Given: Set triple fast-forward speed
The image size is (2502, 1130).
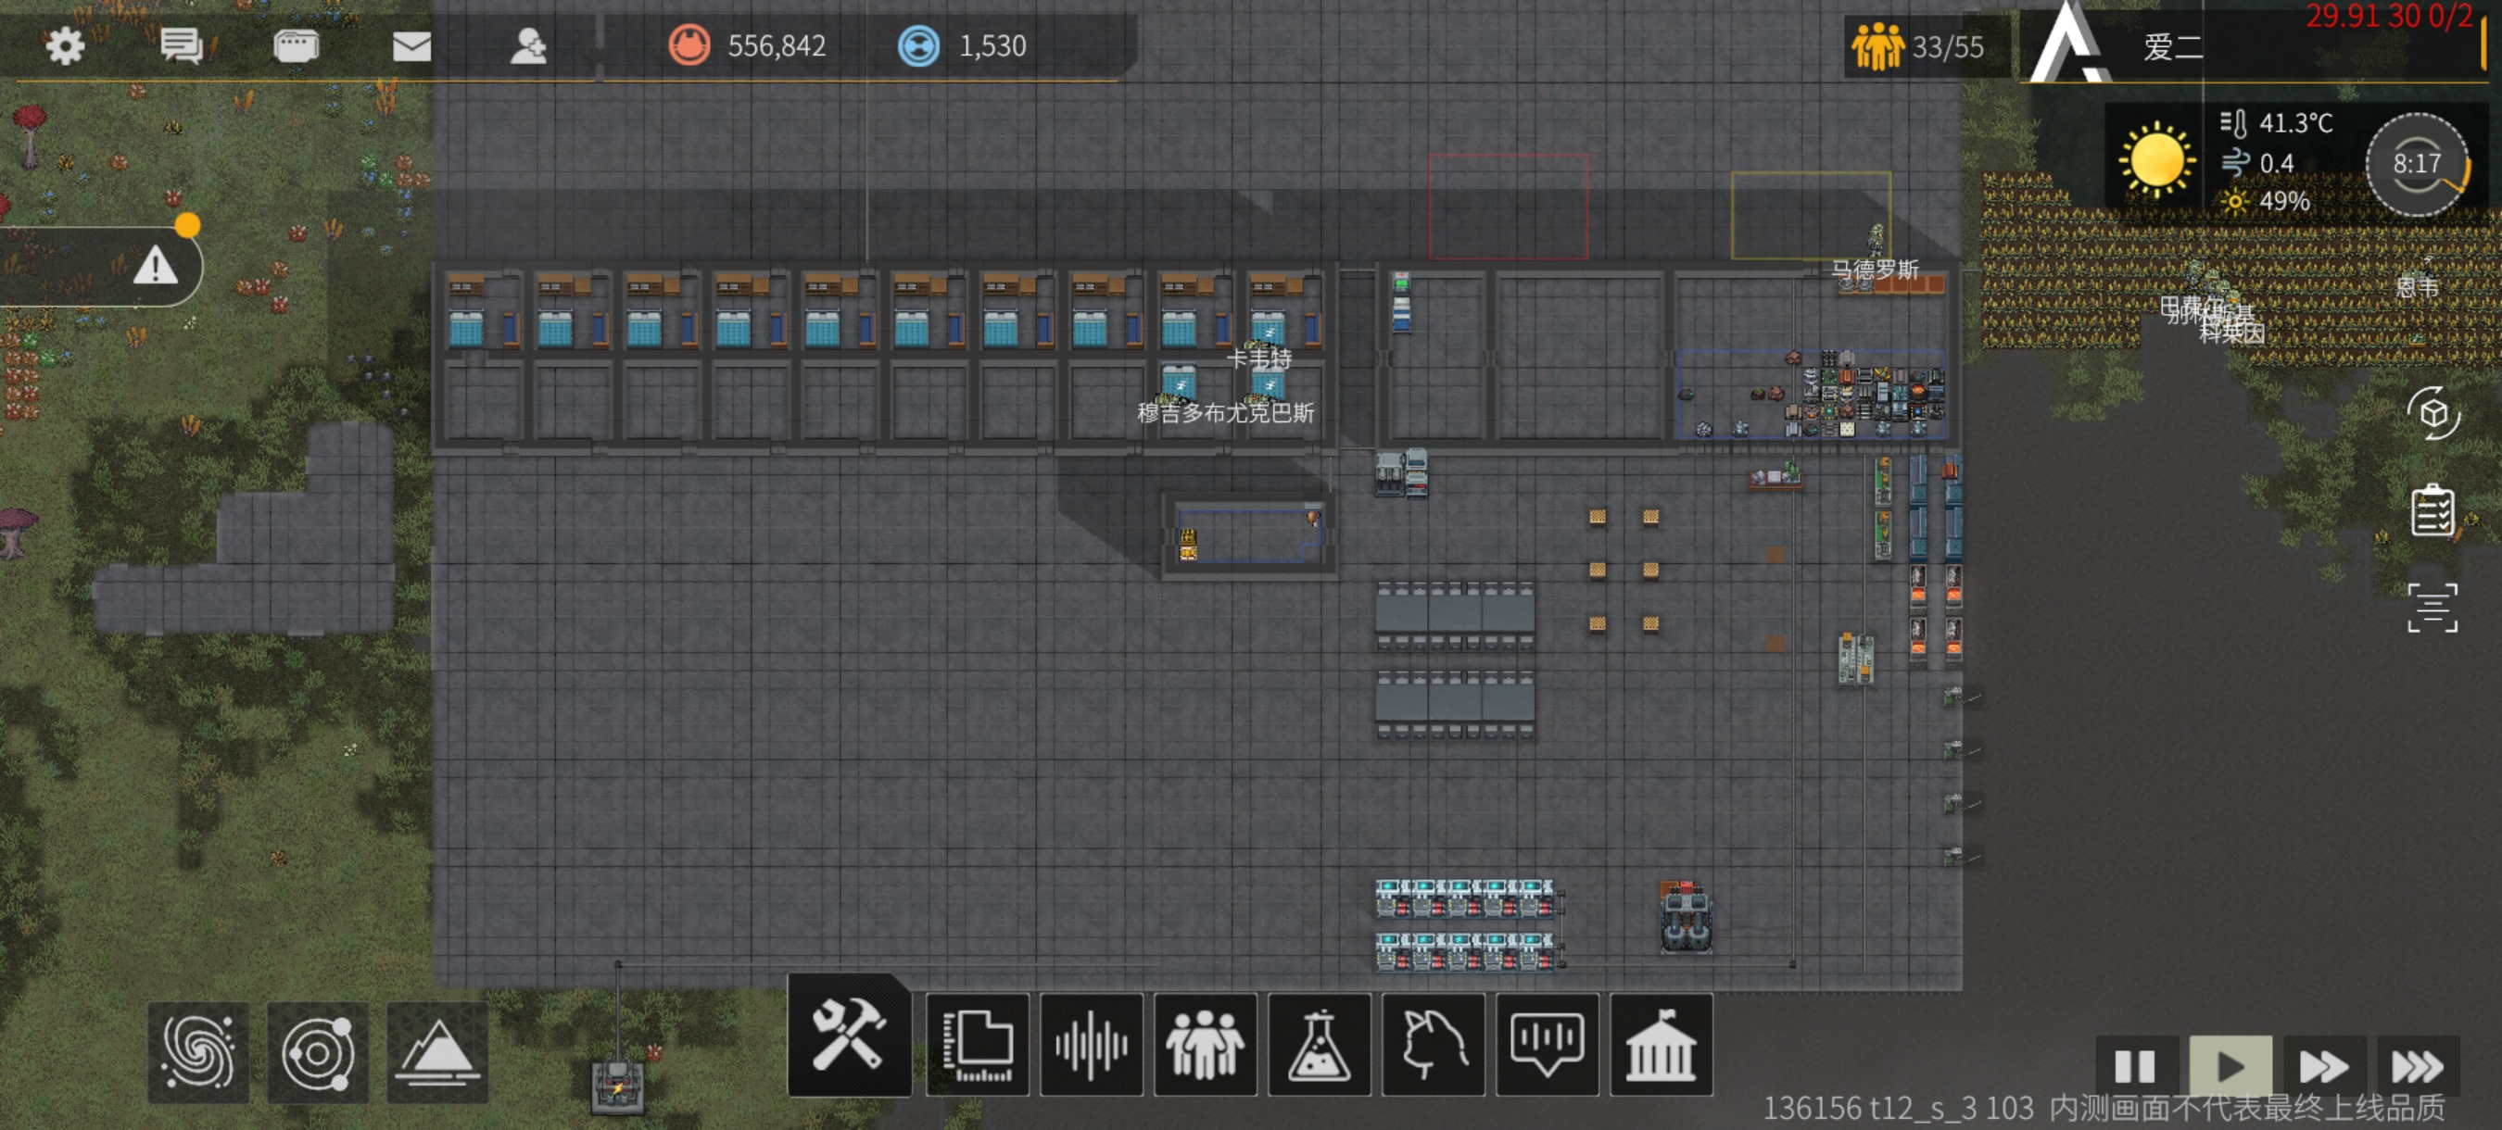Looking at the screenshot, I should tap(2418, 1066).
